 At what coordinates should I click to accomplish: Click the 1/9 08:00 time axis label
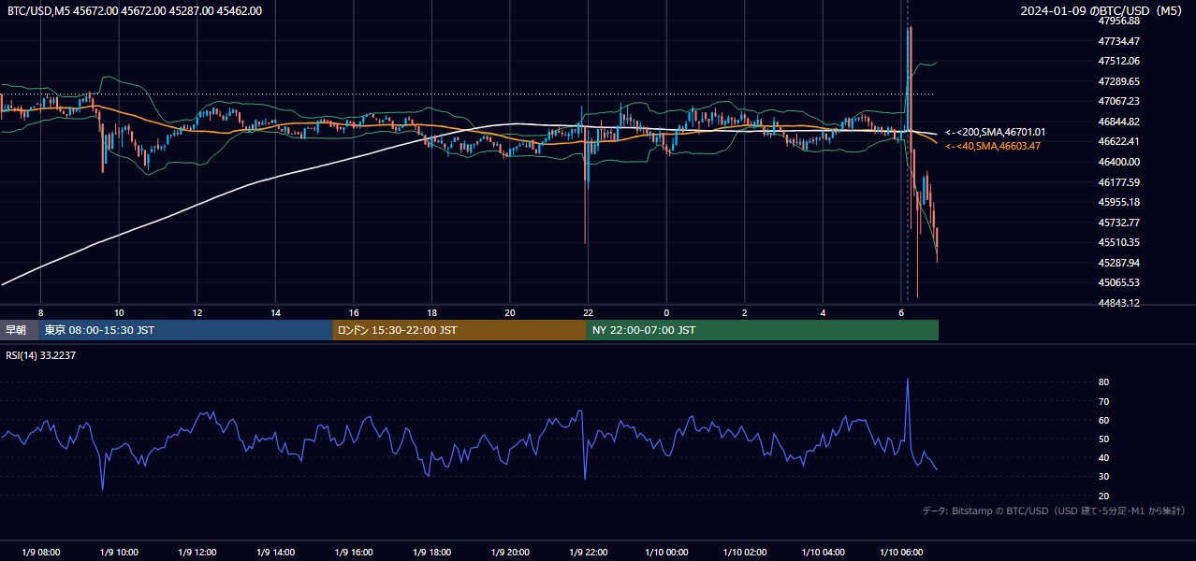(41, 553)
